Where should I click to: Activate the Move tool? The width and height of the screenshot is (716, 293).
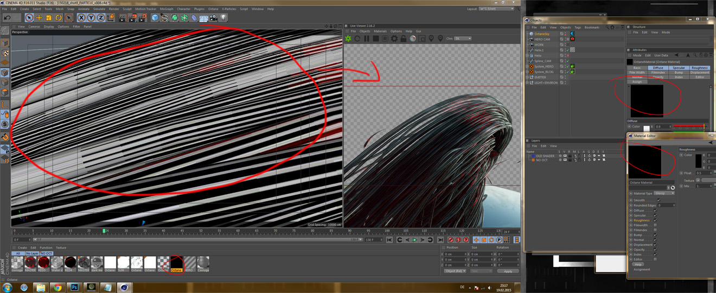click(39, 18)
